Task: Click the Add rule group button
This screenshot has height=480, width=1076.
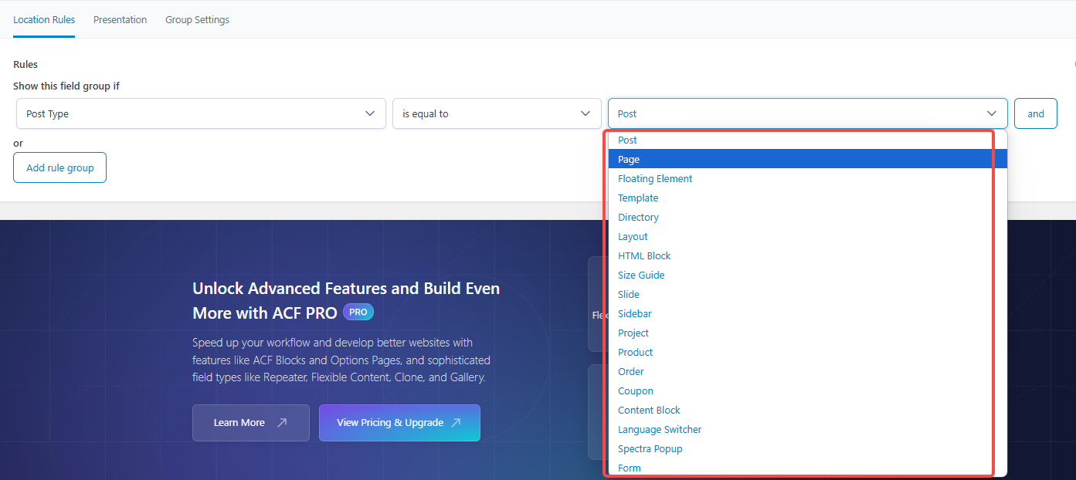Action: (x=59, y=168)
